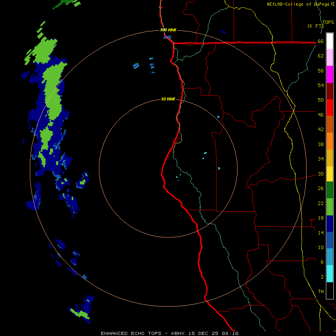The image size is (336, 336).
Task: Select the 'KBHX' radar site identifier
Action: 179,333
